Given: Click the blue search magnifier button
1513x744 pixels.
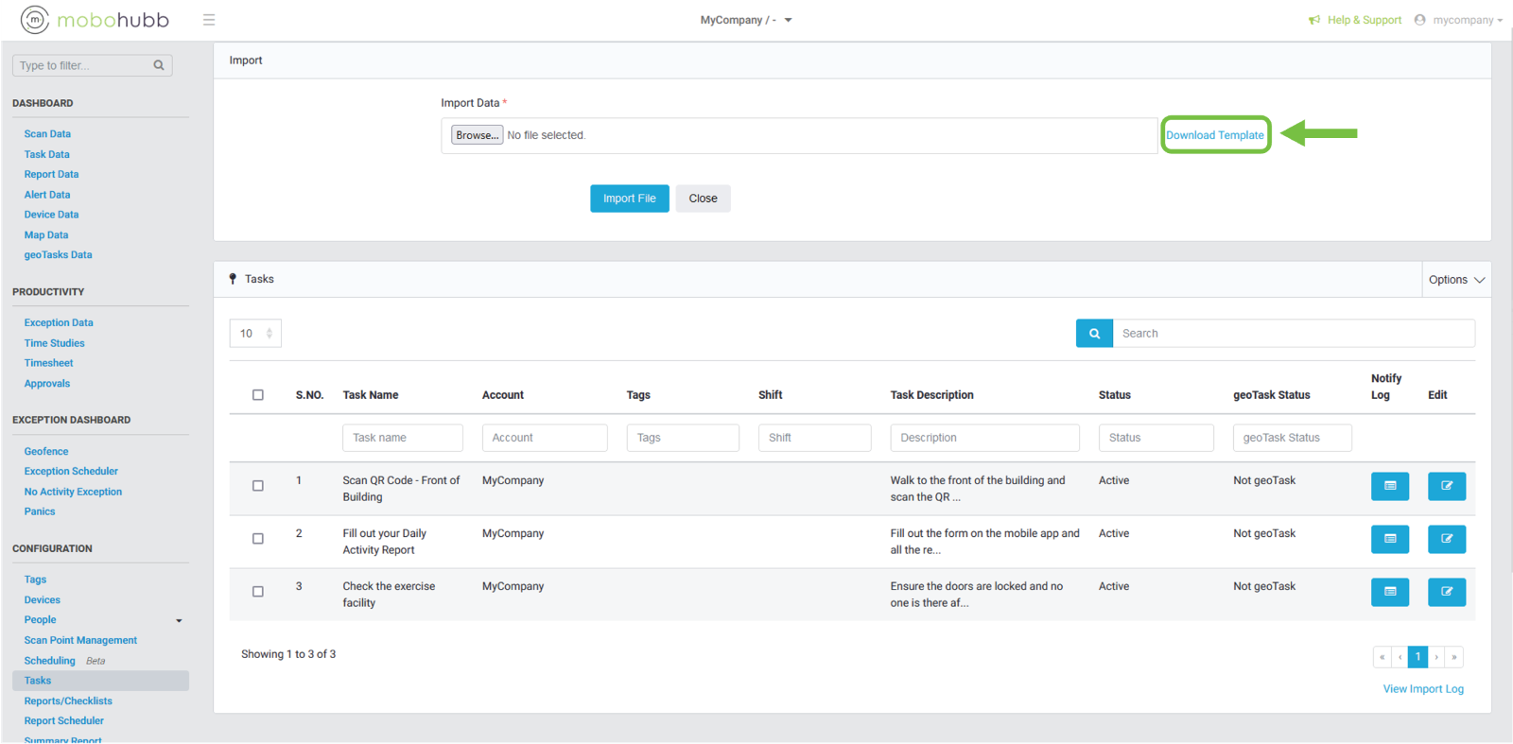Looking at the screenshot, I should [1094, 334].
